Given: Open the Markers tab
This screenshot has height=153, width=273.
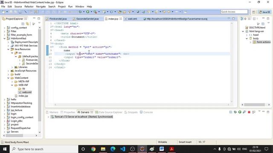Looking at the screenshot, I should pos(52,112).
